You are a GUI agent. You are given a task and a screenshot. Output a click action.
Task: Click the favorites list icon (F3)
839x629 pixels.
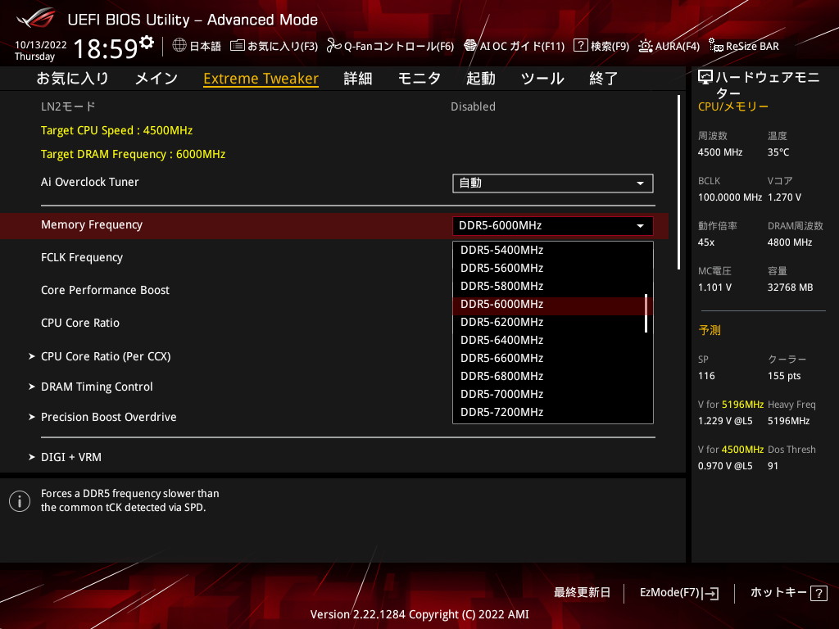pos(237,46)
